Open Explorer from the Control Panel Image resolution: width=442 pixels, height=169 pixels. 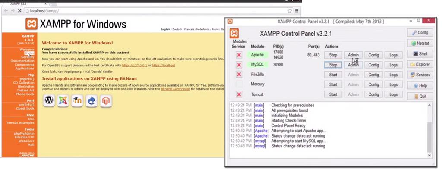tap(420, 65)
